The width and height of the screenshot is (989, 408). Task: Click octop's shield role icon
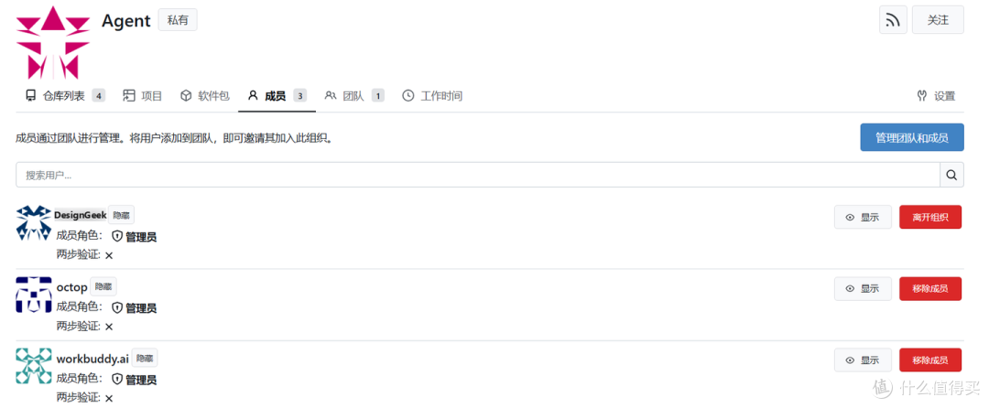[116, 308]
